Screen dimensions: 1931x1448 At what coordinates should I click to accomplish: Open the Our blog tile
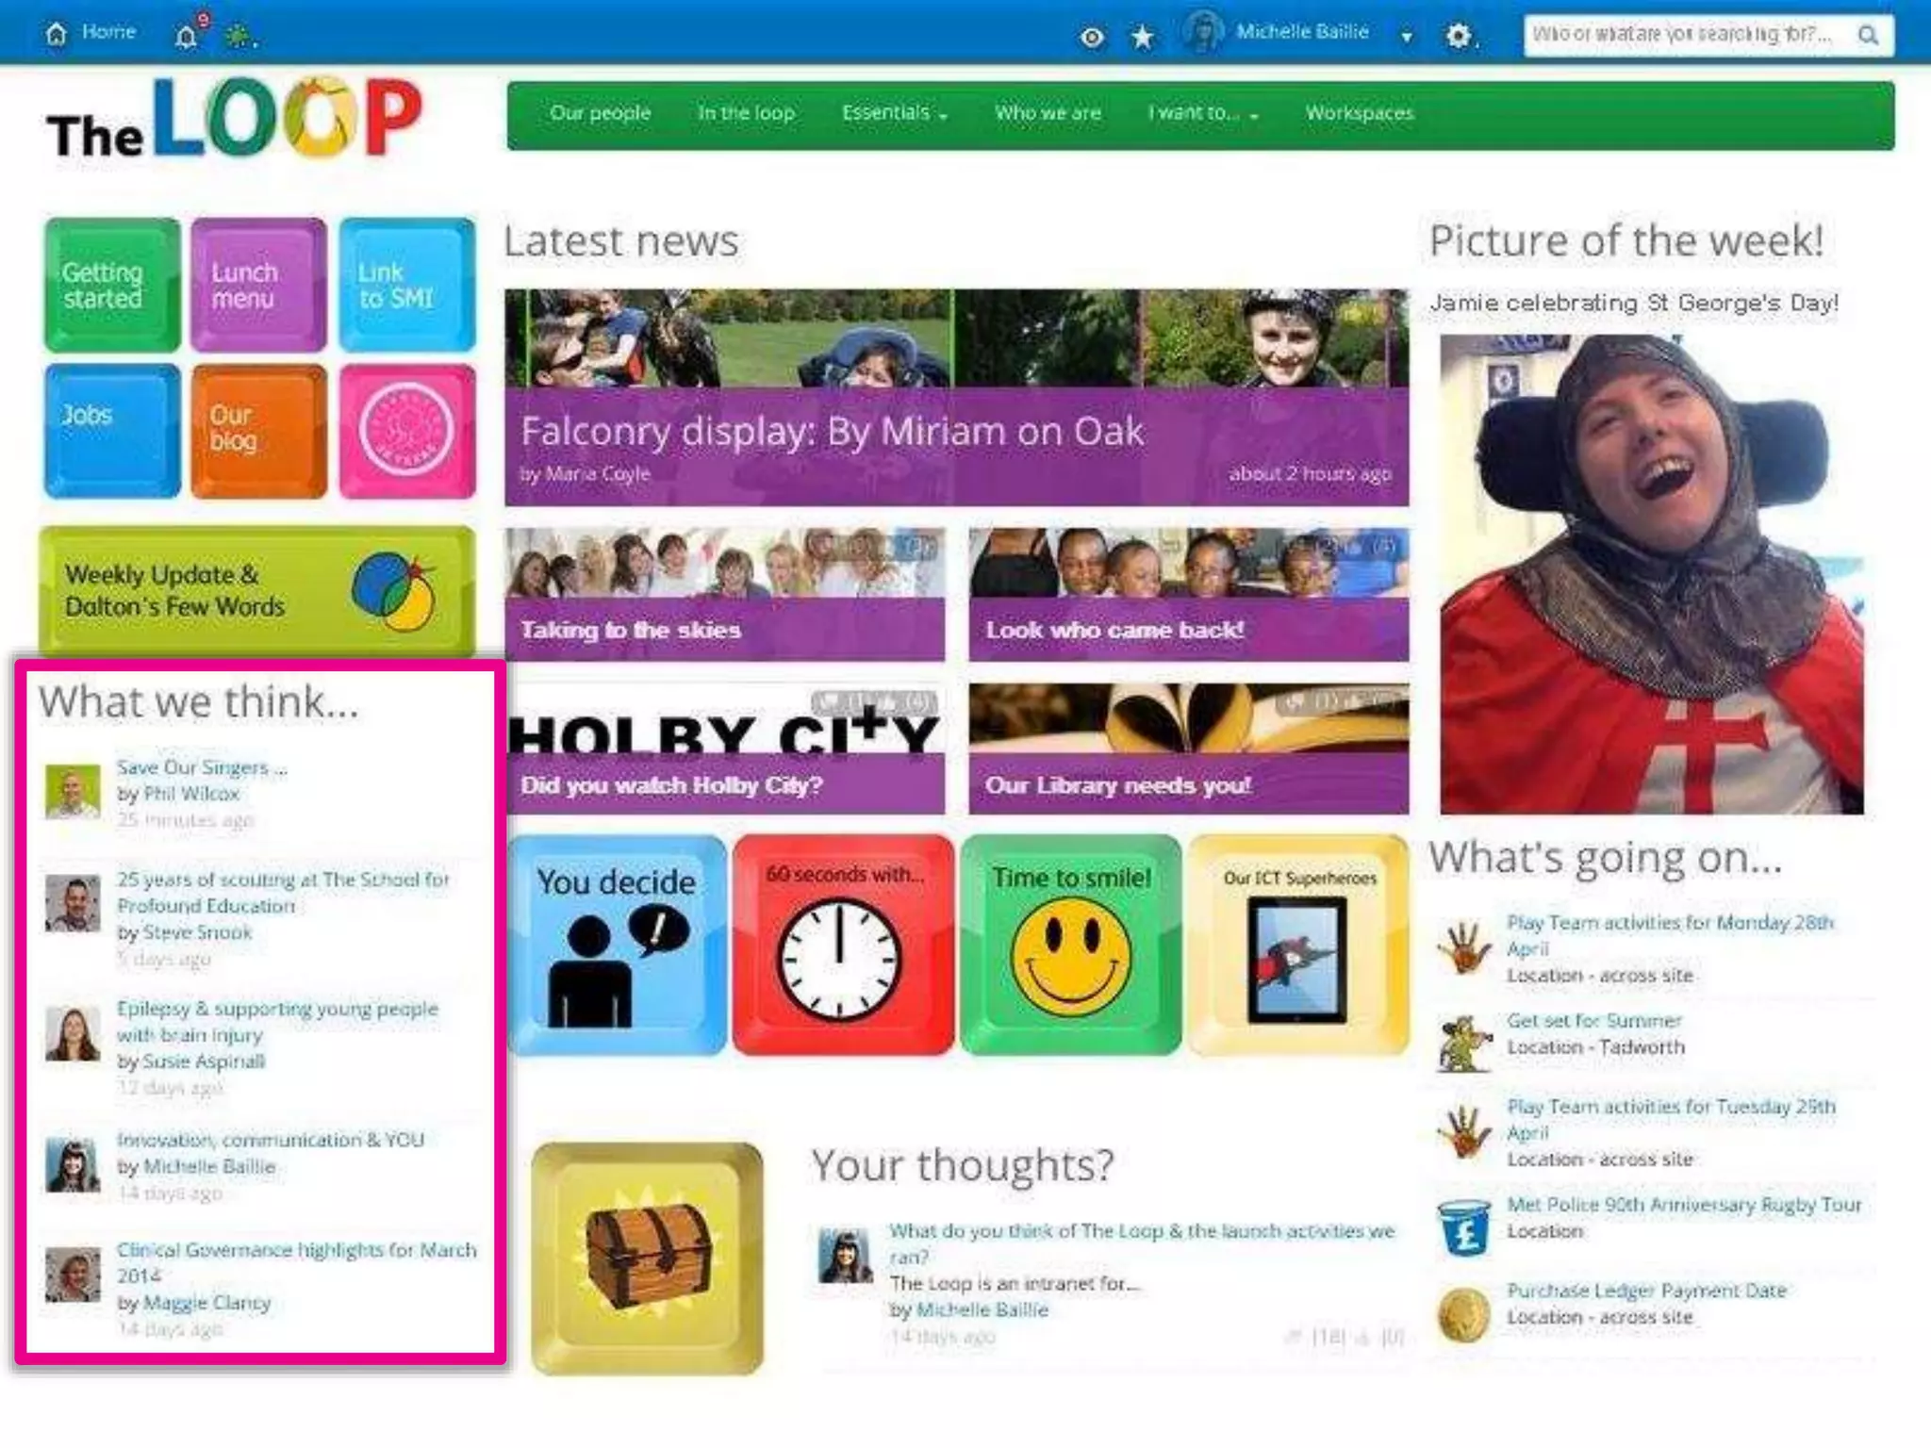(x=258, y=431)
